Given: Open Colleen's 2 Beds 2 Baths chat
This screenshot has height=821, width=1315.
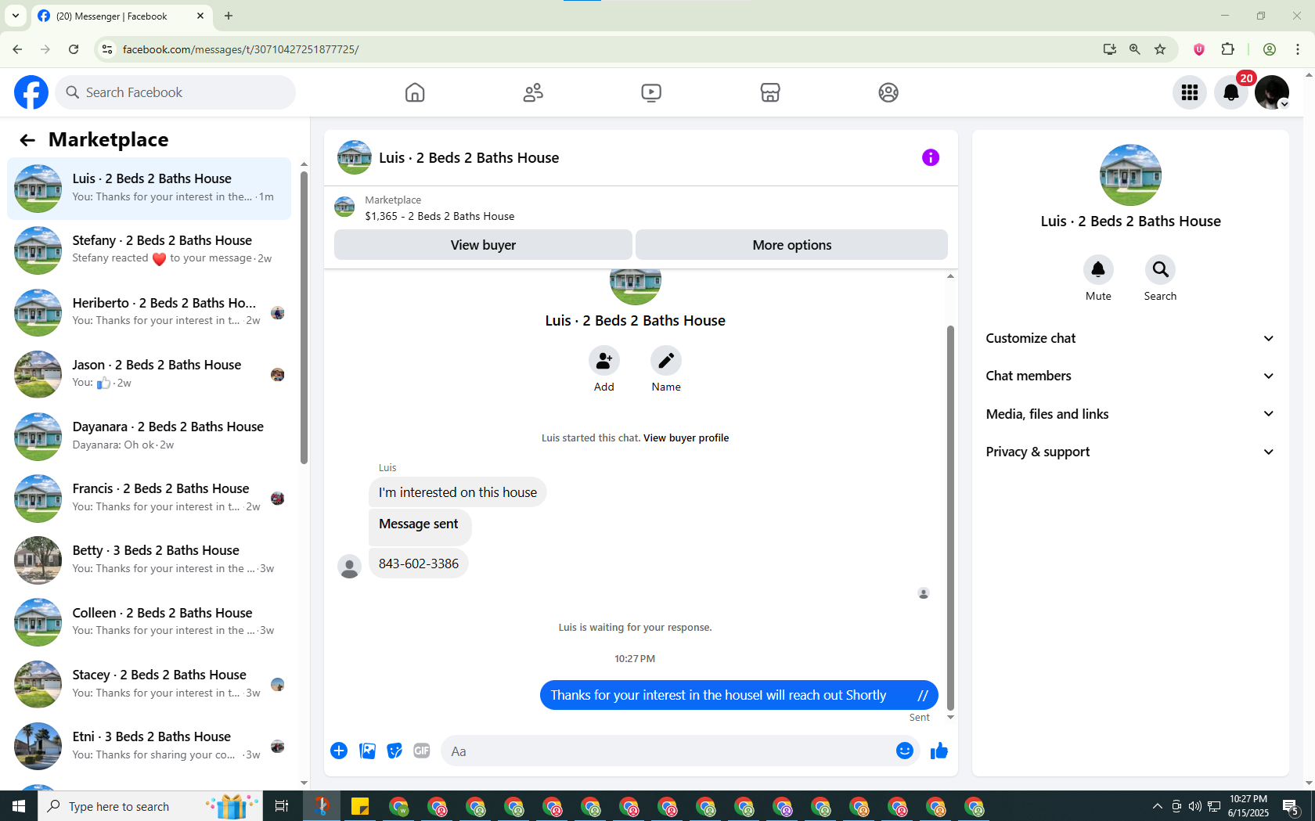Looking at the screenshot, I should coord(149,622).
